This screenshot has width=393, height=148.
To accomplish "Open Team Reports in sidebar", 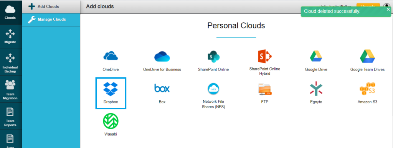I will click(x=10, y=116).
